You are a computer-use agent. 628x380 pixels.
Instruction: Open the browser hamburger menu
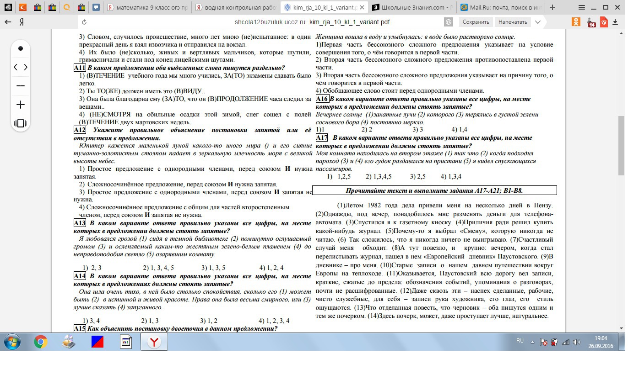(x=582, y=7)
